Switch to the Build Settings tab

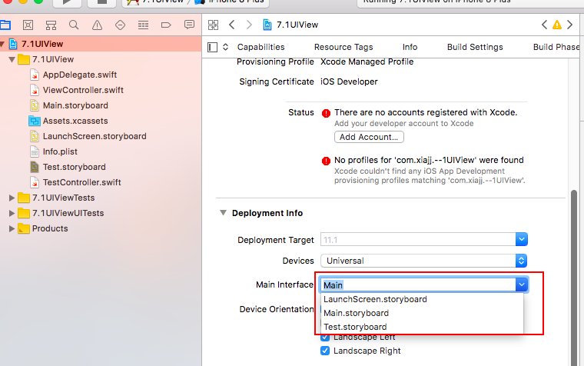coord(475,47)
